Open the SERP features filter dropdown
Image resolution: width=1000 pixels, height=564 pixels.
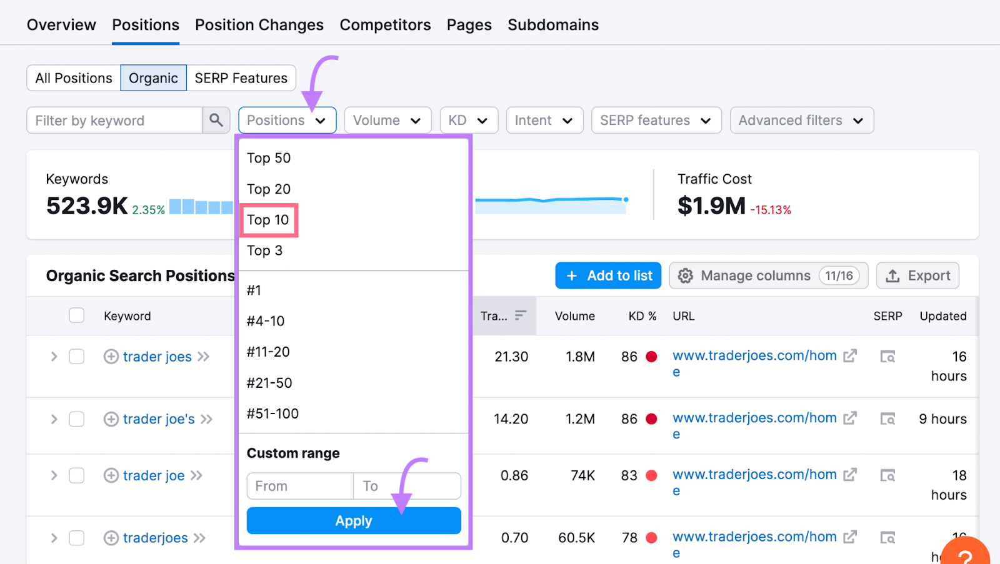[x=656, y=120]
